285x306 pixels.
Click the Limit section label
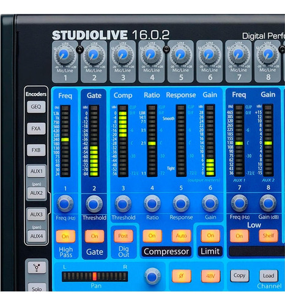point(210,251)
